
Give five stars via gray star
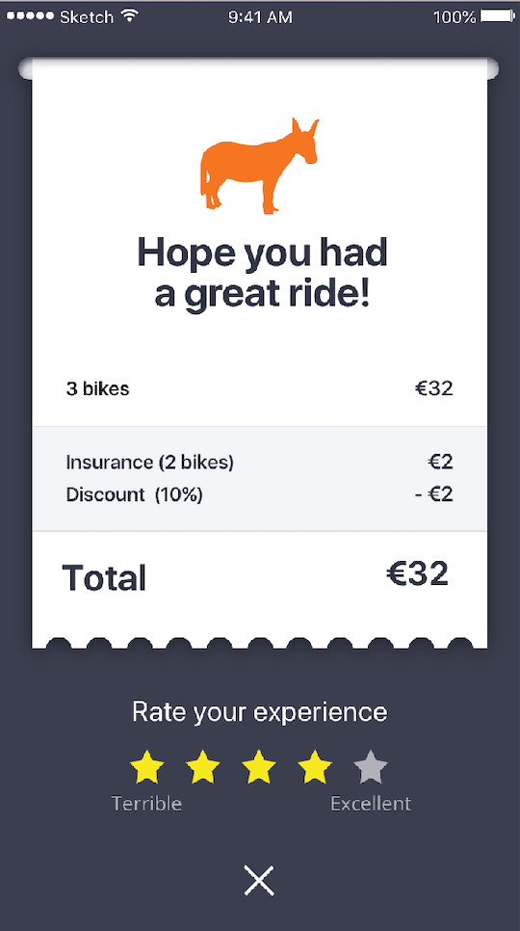pyautogui.click(x=371, y=766)
